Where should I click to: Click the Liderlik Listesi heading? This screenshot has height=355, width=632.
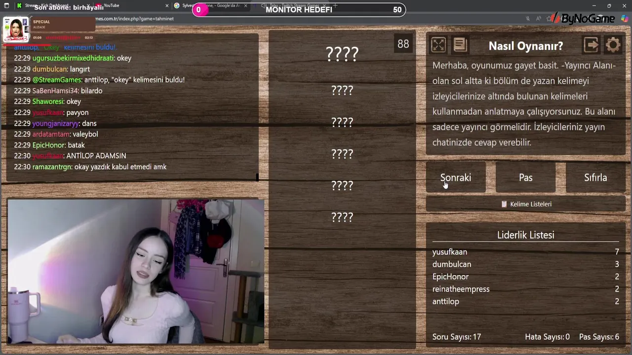pos(526,235)
